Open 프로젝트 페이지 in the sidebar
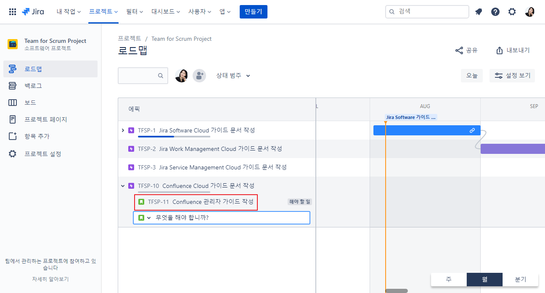 50,119
